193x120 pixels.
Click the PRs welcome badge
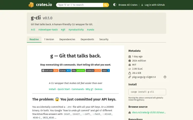78,70
